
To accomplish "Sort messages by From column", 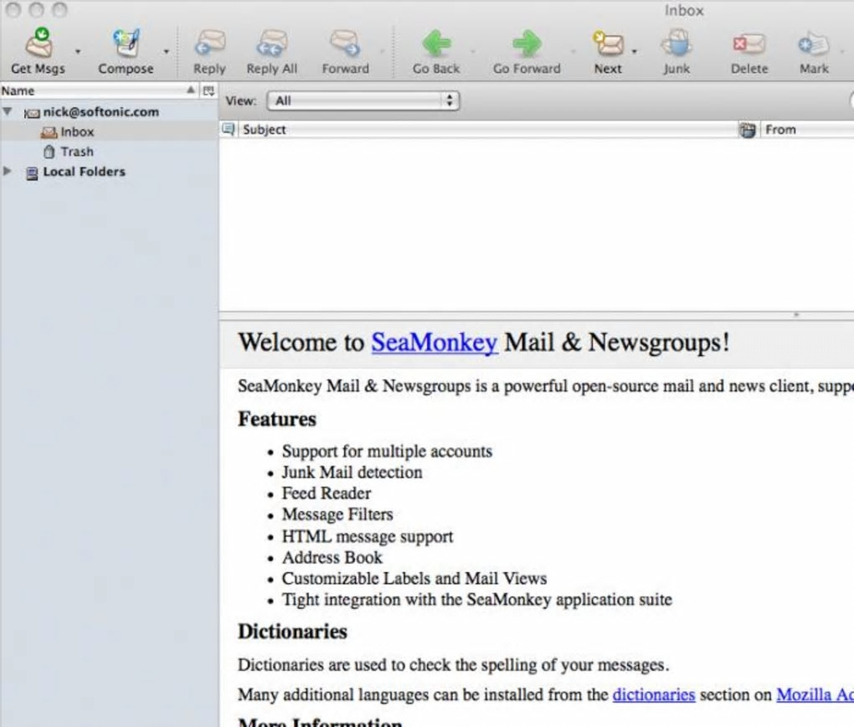I will pyautogui.click(x=808, y=129).
